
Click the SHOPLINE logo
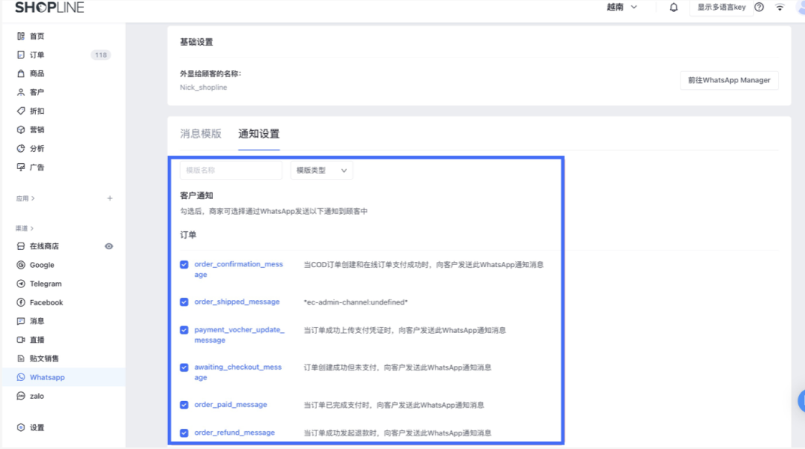(x=49, y=7)
